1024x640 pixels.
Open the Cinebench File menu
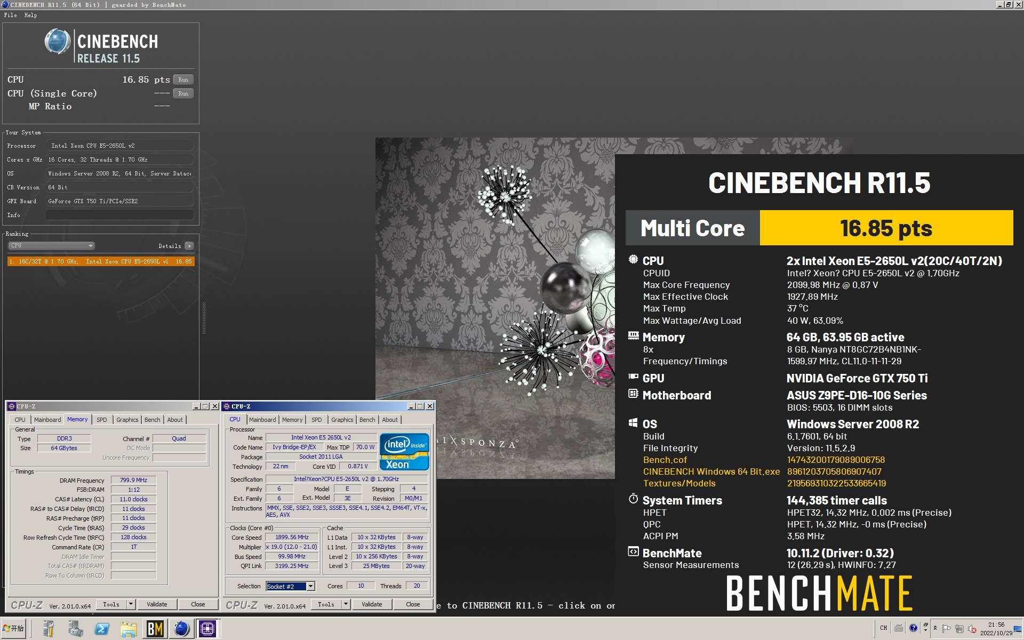[x=10, y=15]
